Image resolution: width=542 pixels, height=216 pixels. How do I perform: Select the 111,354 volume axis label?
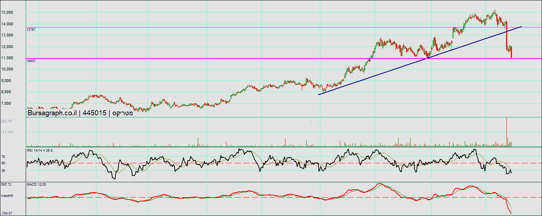(x=7, y=132)
